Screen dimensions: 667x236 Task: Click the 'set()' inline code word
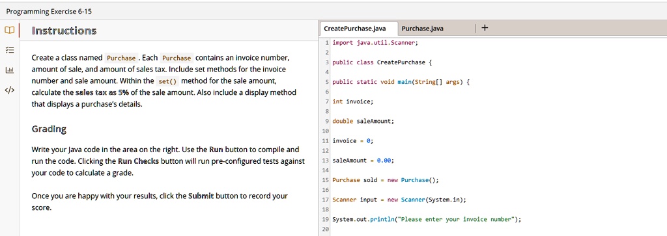(x=167, y=81)
